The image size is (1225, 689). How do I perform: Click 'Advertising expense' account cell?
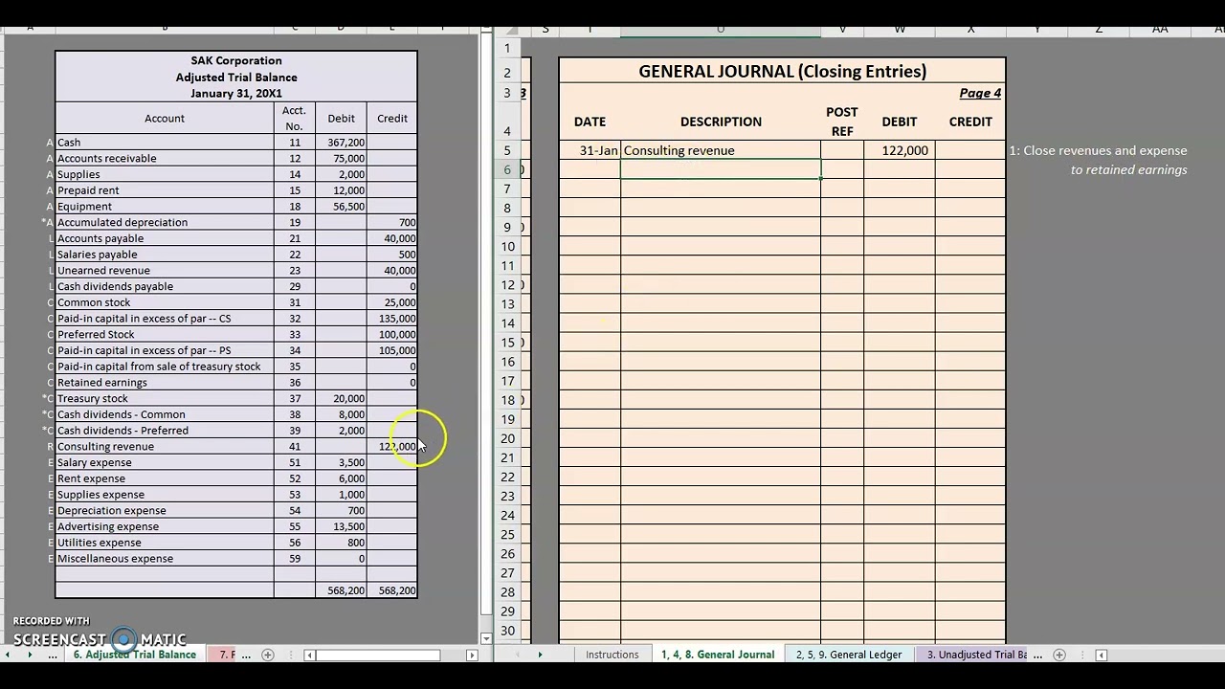pos(165,526)
